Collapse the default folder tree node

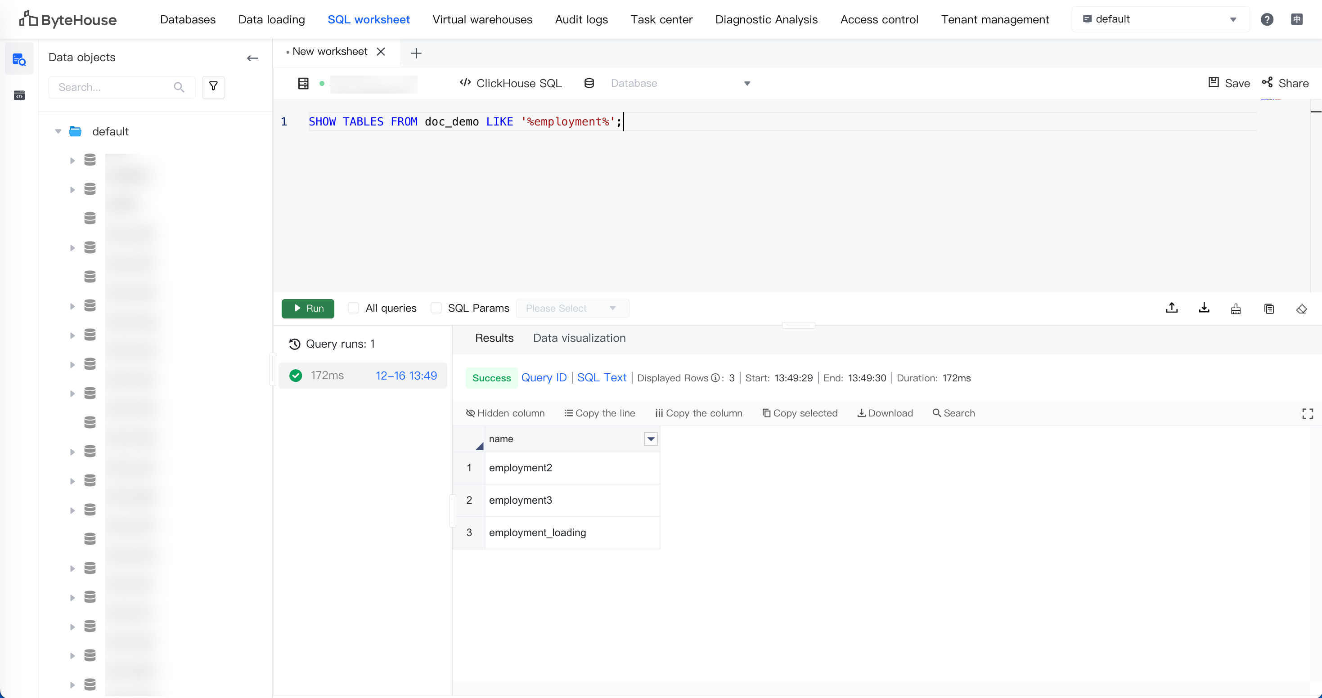pyautogui.click(x=58, y=131)
